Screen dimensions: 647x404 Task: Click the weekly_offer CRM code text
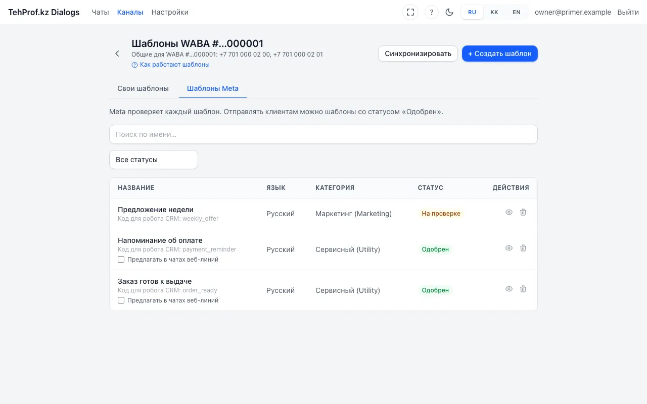[x=201, y=219]
